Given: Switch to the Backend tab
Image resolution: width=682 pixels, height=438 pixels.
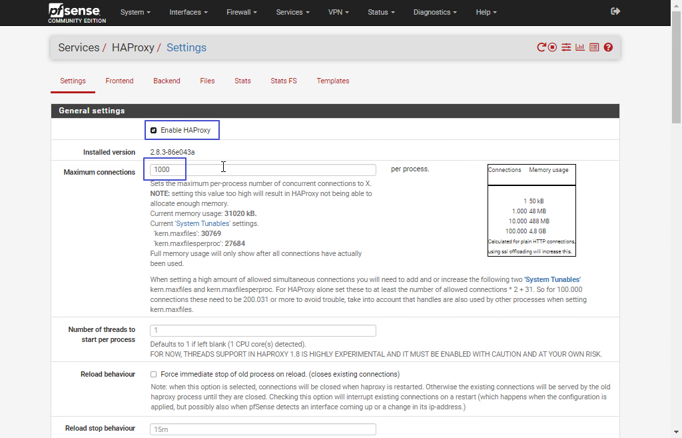Looking at the screenshot, I should pyautogui.click(x=167, y=81).
